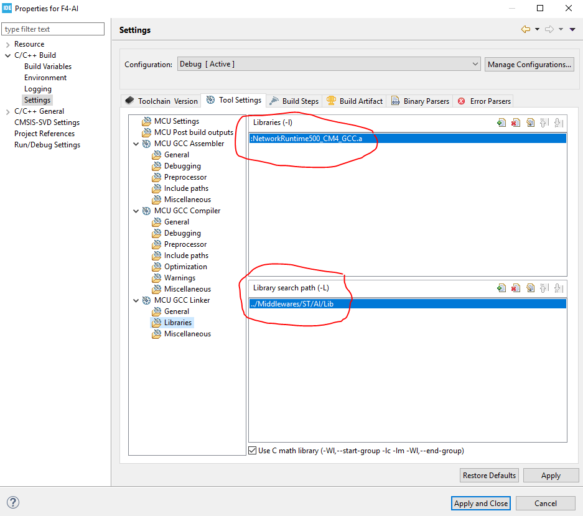Select MCU GCC Assembler node
This screenshot has width=583, height=516.
[x=189, y=144]
